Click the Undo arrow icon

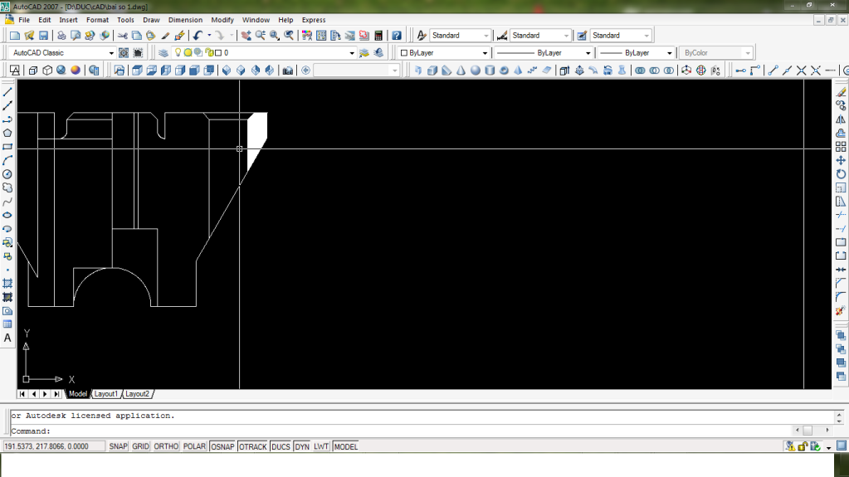click(198, 35)
